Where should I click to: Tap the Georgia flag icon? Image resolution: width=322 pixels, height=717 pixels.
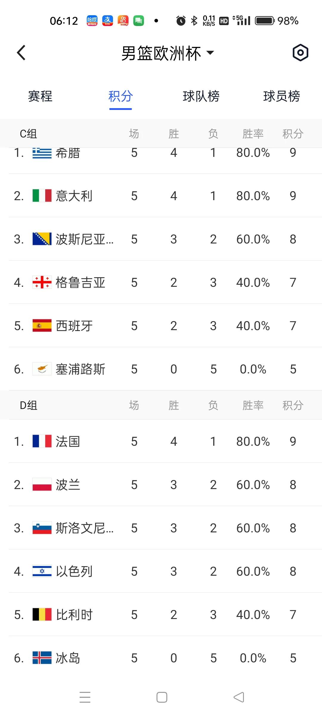[42, 282]
